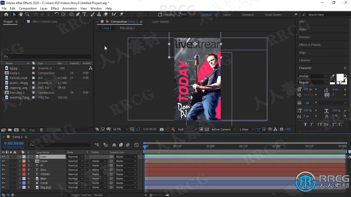Hide the TODAY text layer

coord(3,174)
